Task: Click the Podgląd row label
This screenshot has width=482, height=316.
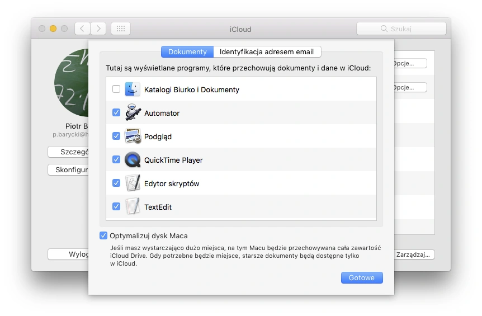Action: tap(158, 137)
